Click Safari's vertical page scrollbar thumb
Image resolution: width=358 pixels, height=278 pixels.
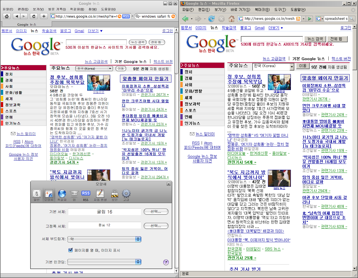(176, 54)
